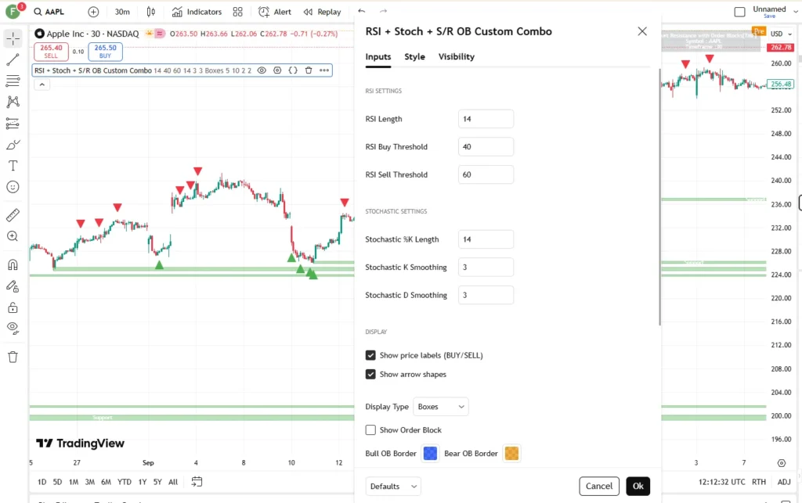The image size is (802, 503).
Task: Toggle Show price labels (BUY/SELL) checkbox
Action: coord(370,355)
